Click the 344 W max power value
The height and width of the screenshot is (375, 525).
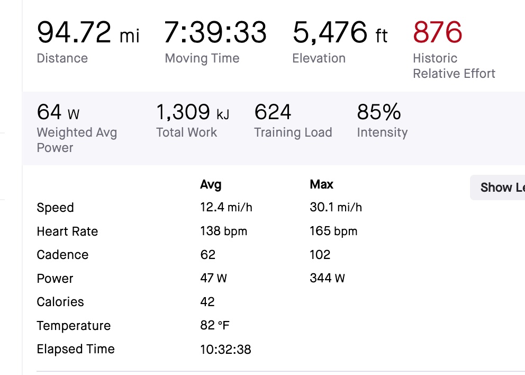click(x=327, y=279)
